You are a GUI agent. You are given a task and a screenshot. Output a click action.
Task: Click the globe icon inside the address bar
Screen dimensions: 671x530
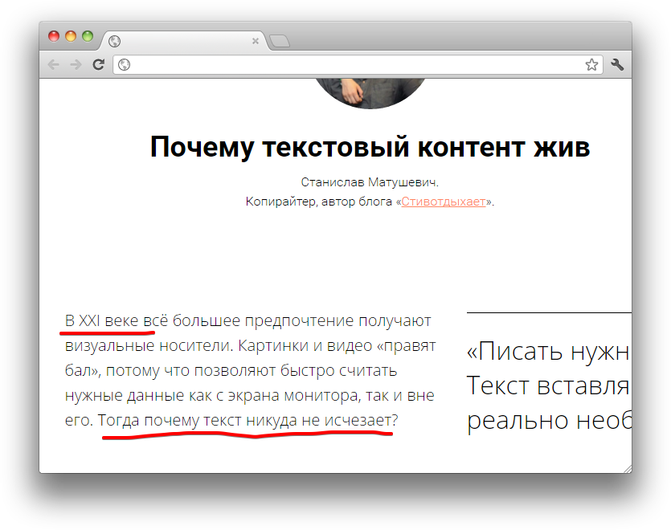124,64
